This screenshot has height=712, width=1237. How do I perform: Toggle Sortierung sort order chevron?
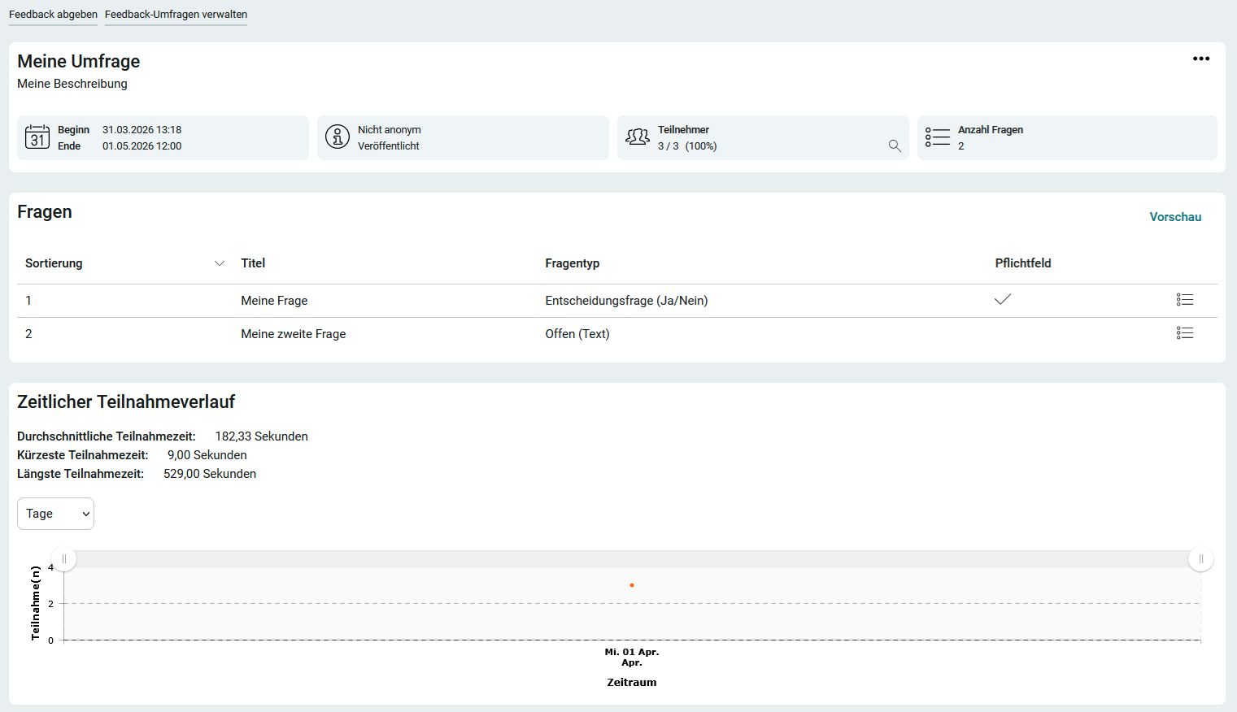[219, 263]
